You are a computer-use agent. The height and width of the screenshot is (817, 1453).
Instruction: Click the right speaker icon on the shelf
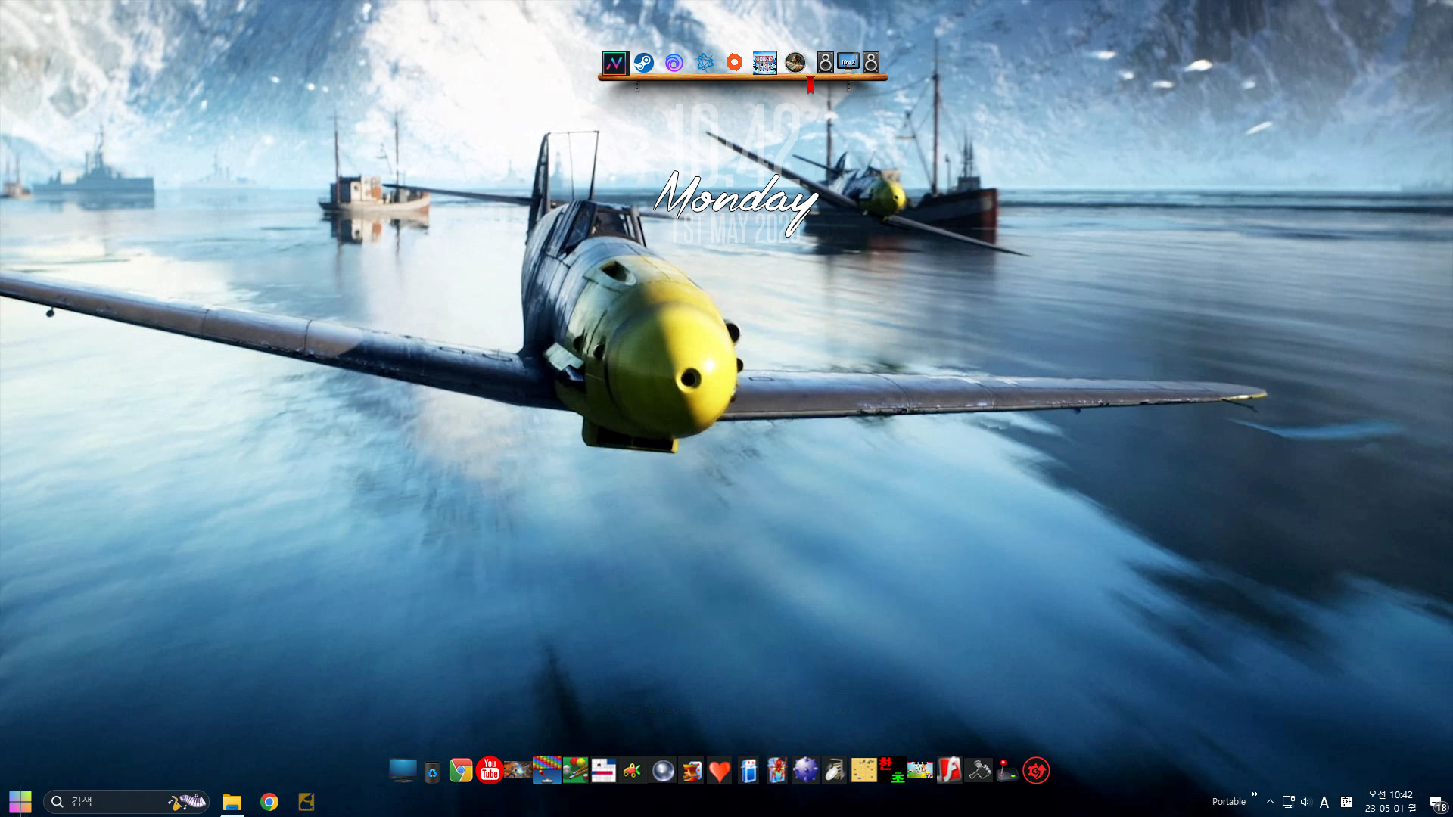pyautogui.click(x=871, y=63)
